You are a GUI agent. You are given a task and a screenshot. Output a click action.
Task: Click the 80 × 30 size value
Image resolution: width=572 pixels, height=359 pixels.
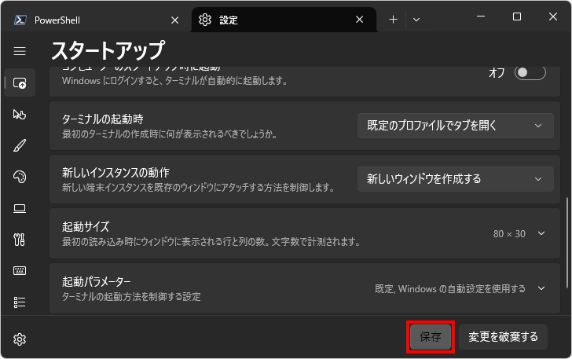(509, 234)
